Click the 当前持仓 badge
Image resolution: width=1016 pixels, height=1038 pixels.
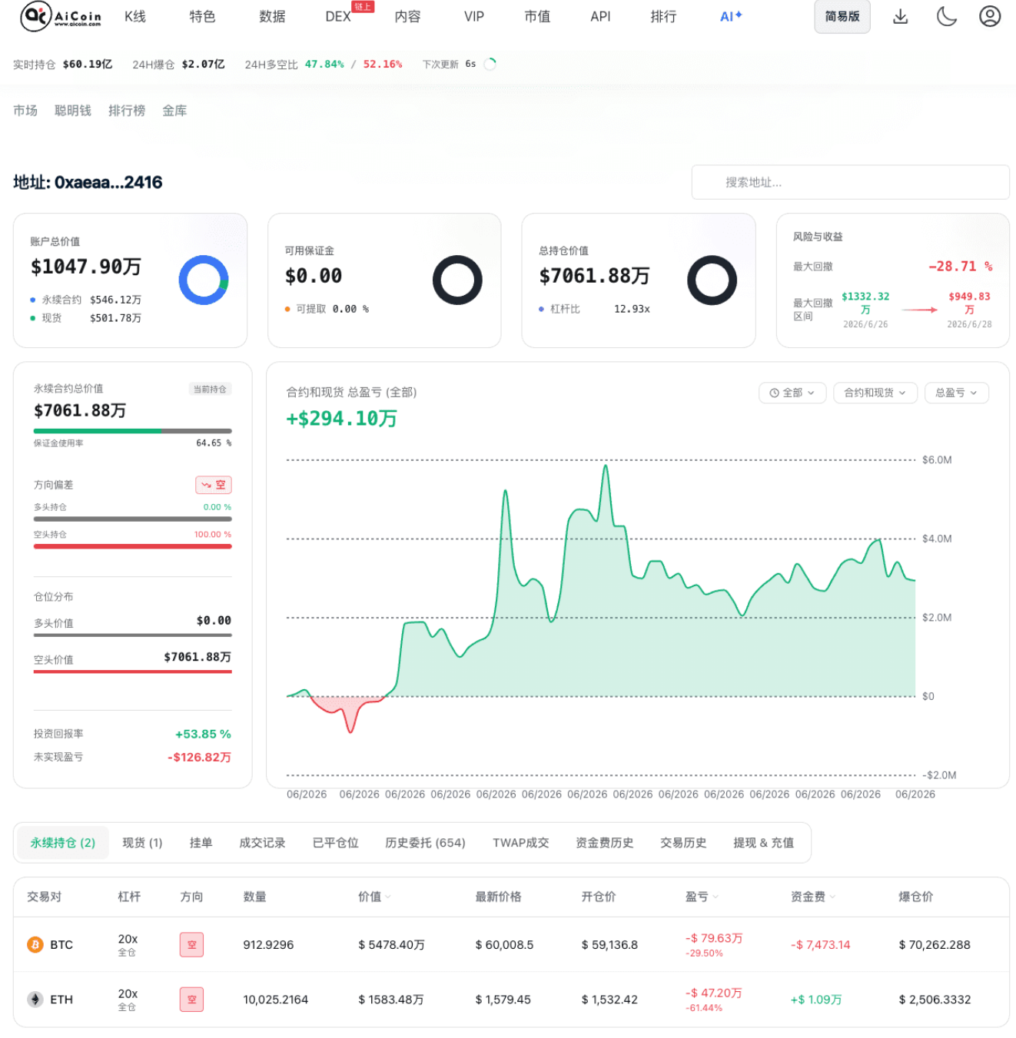click(210, 389)
